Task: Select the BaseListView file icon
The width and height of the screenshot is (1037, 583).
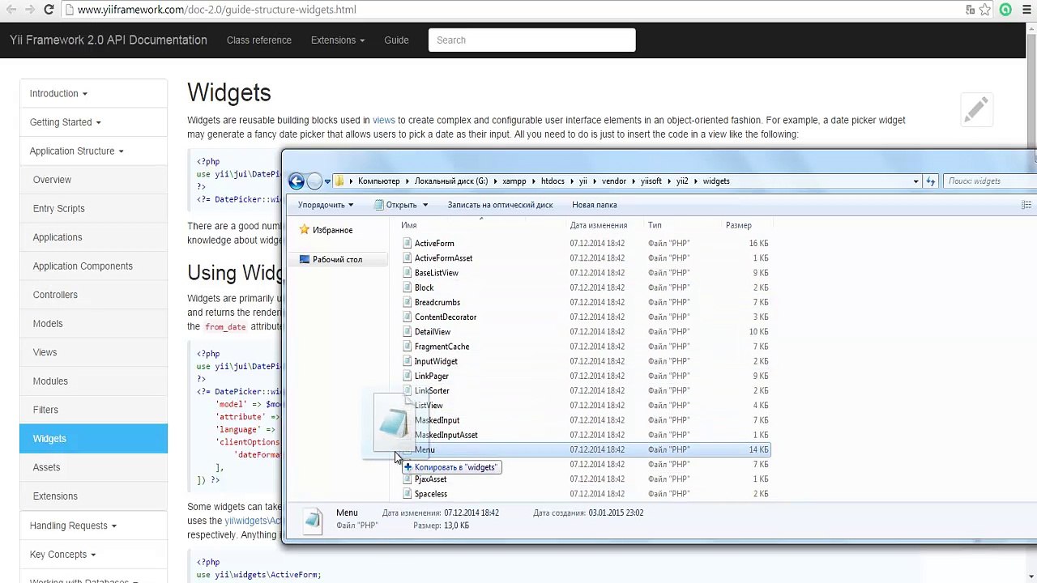Action: 408,273
